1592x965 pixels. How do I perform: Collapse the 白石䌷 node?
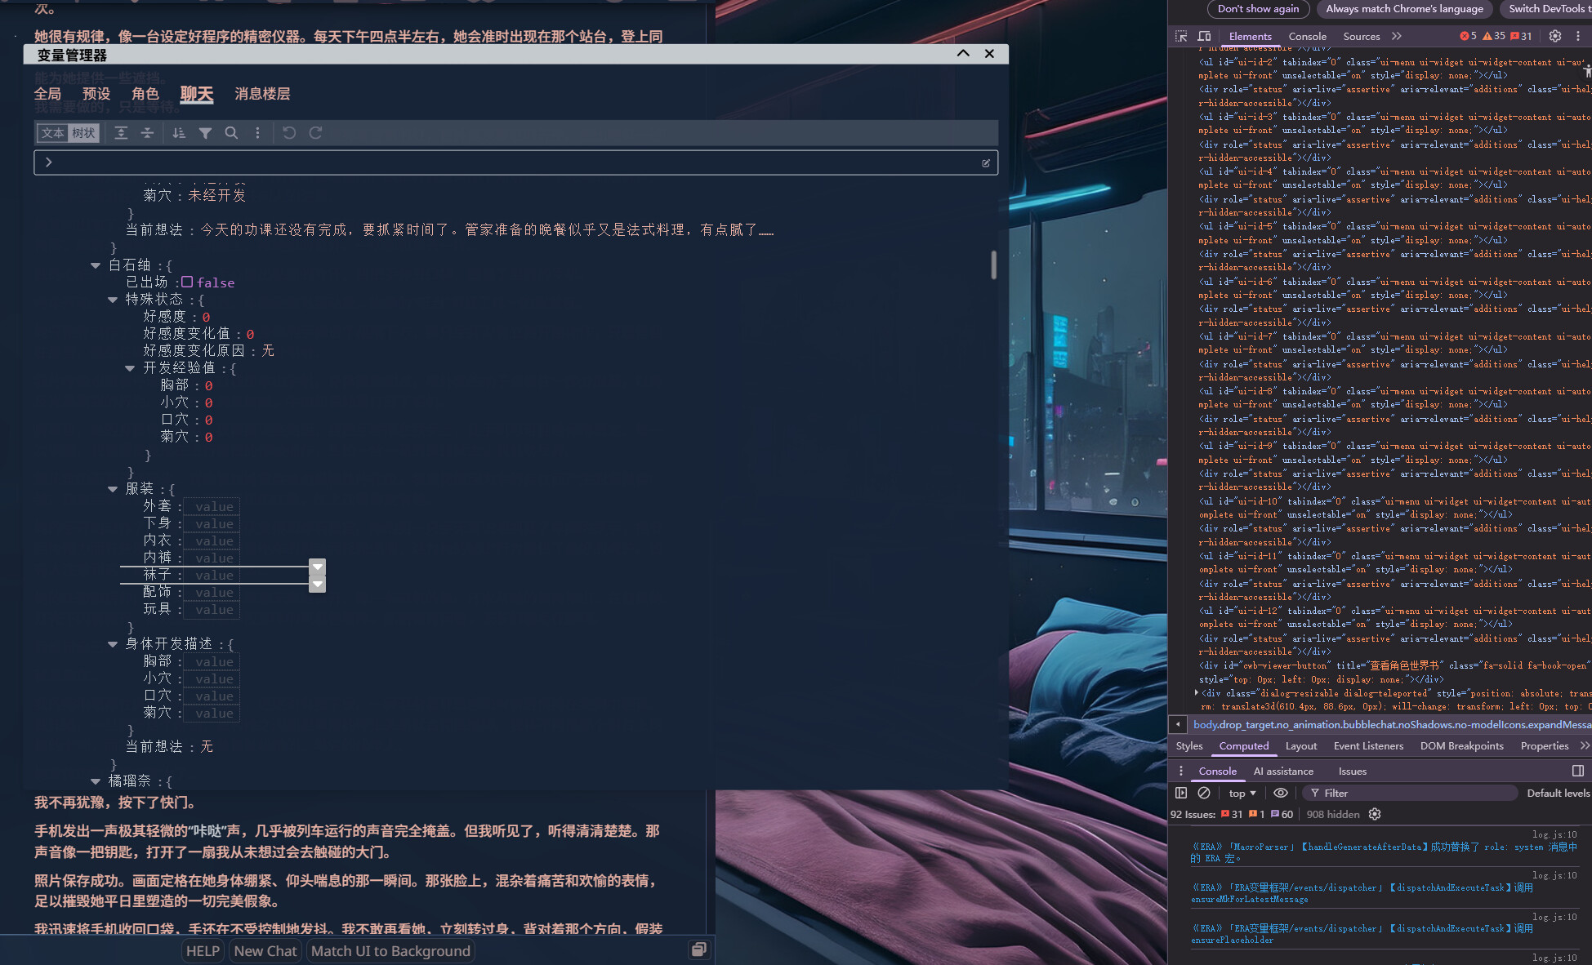(x=96, y=265)
